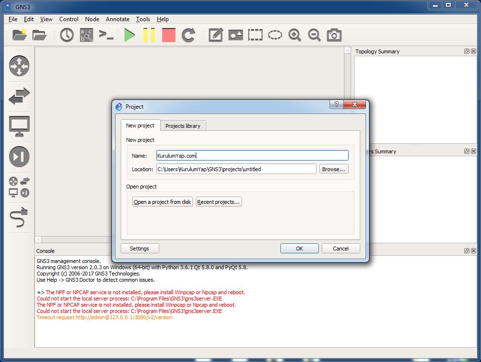Close the Project dialog with red X

[354, 104]
